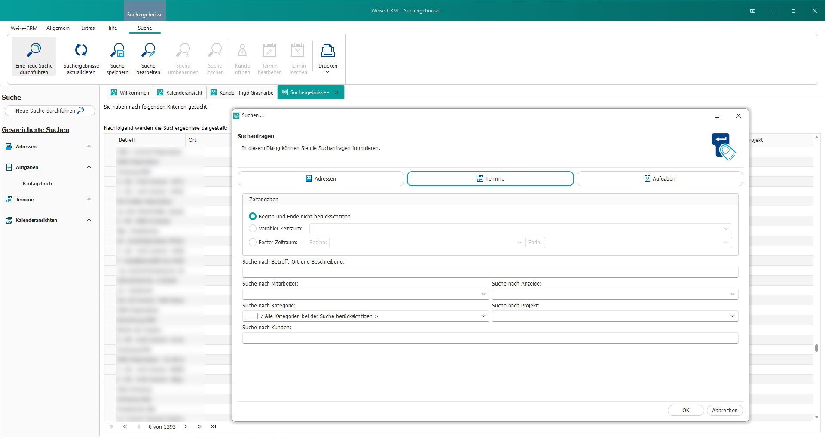825x439 pixels.
Task: Select the 'Variabler Zeitraum' radio button
Action: click(x=253, y=229)
